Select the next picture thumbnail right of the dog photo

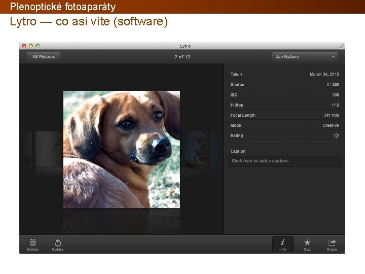194,149
